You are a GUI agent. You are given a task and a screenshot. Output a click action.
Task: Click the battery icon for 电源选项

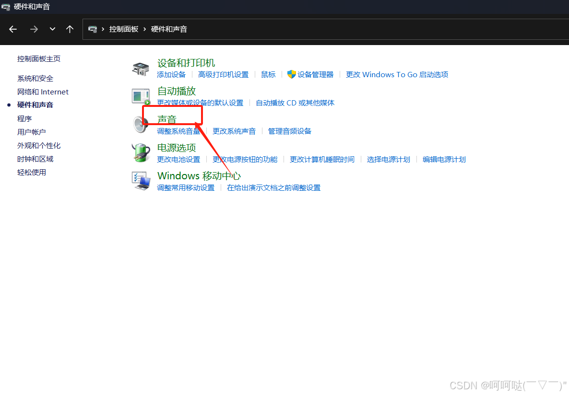141,153
